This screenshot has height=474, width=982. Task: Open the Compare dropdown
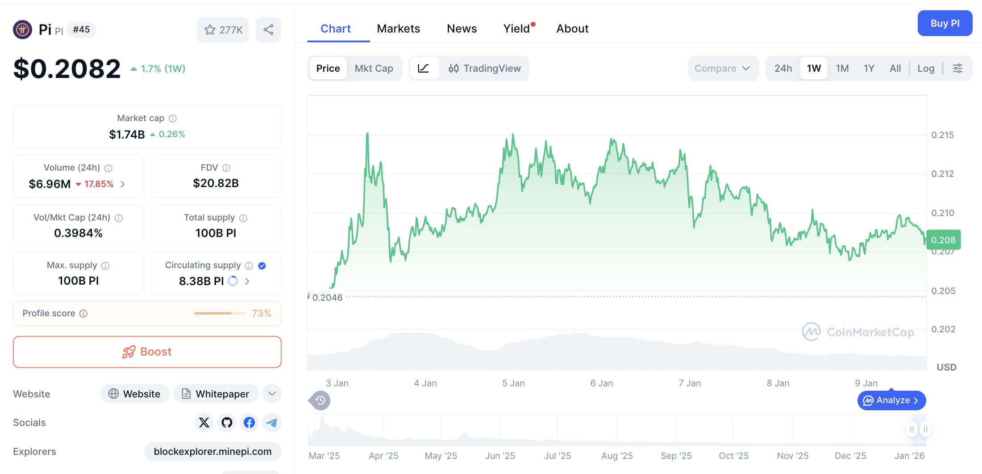click(723, 68)
